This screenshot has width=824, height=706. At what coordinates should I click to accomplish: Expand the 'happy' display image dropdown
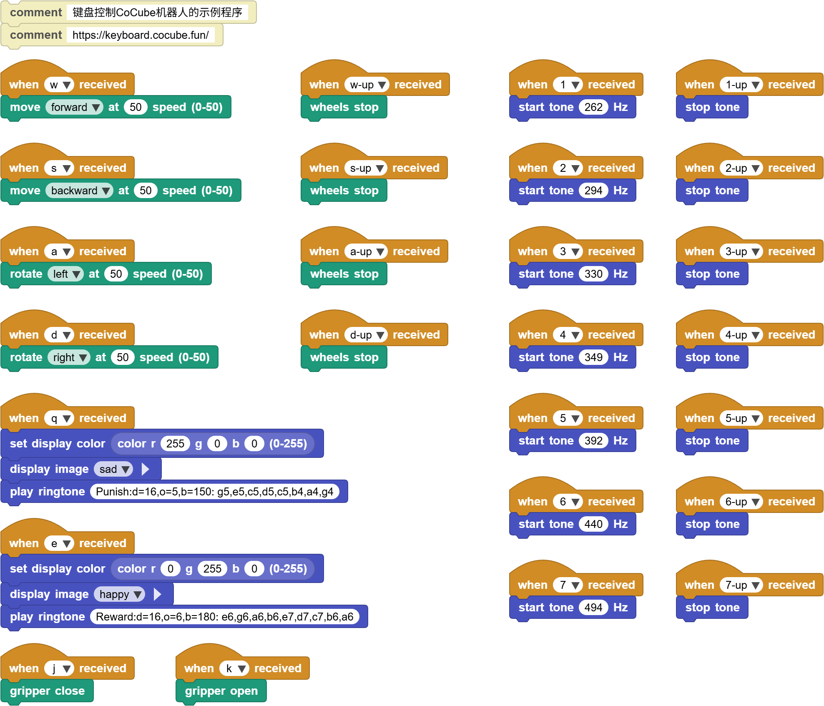coord(119,594)
